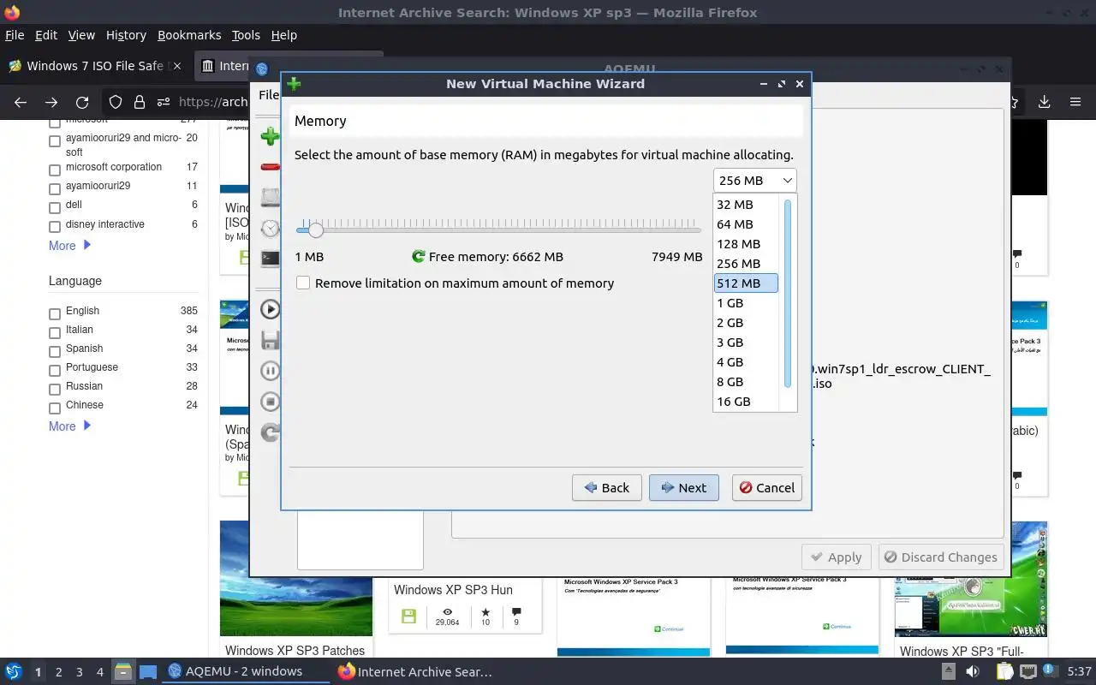
Task: Click the terminal console icon in AQEMU toolbar
Action: (271, 258)
